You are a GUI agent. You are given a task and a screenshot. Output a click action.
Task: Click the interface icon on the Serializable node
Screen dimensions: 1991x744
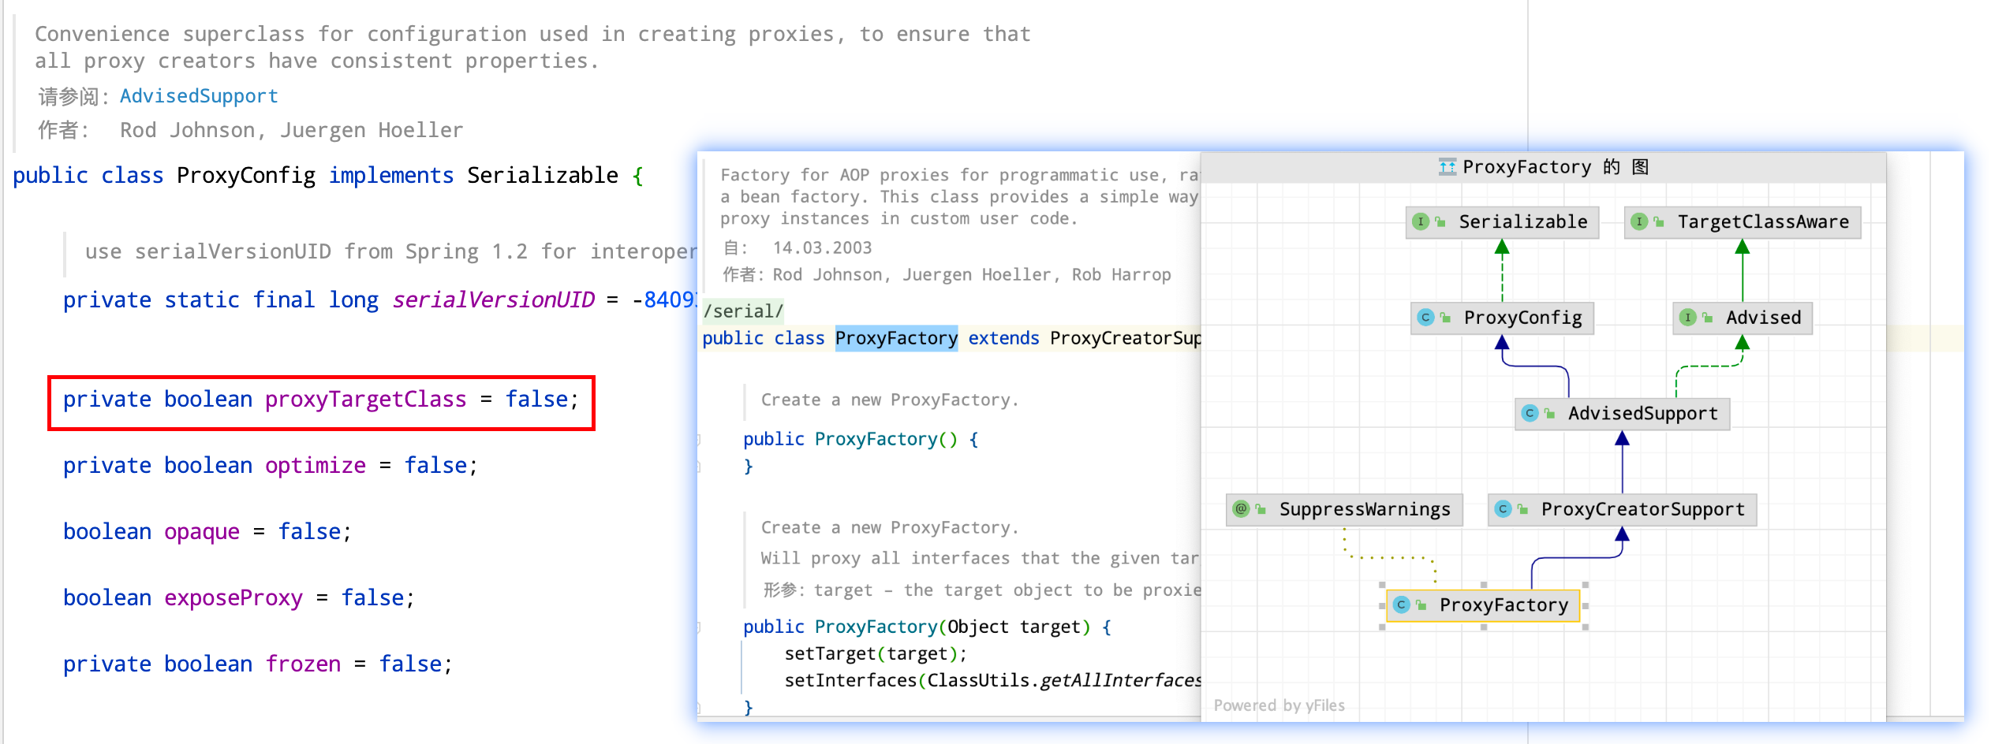tap(1421, 222)
